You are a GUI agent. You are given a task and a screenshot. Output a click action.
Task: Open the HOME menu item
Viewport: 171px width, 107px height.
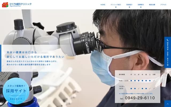click(103, 5)
